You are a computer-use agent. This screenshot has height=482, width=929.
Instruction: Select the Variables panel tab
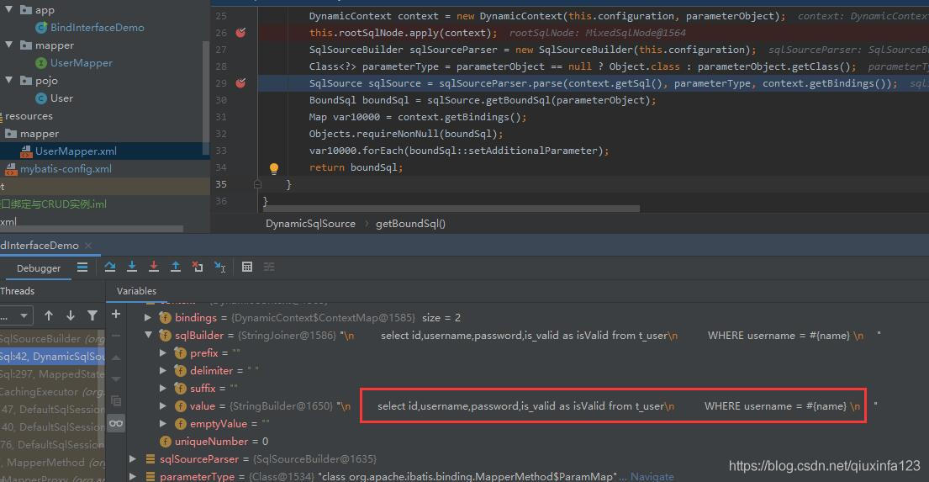[x=136, y=291]
